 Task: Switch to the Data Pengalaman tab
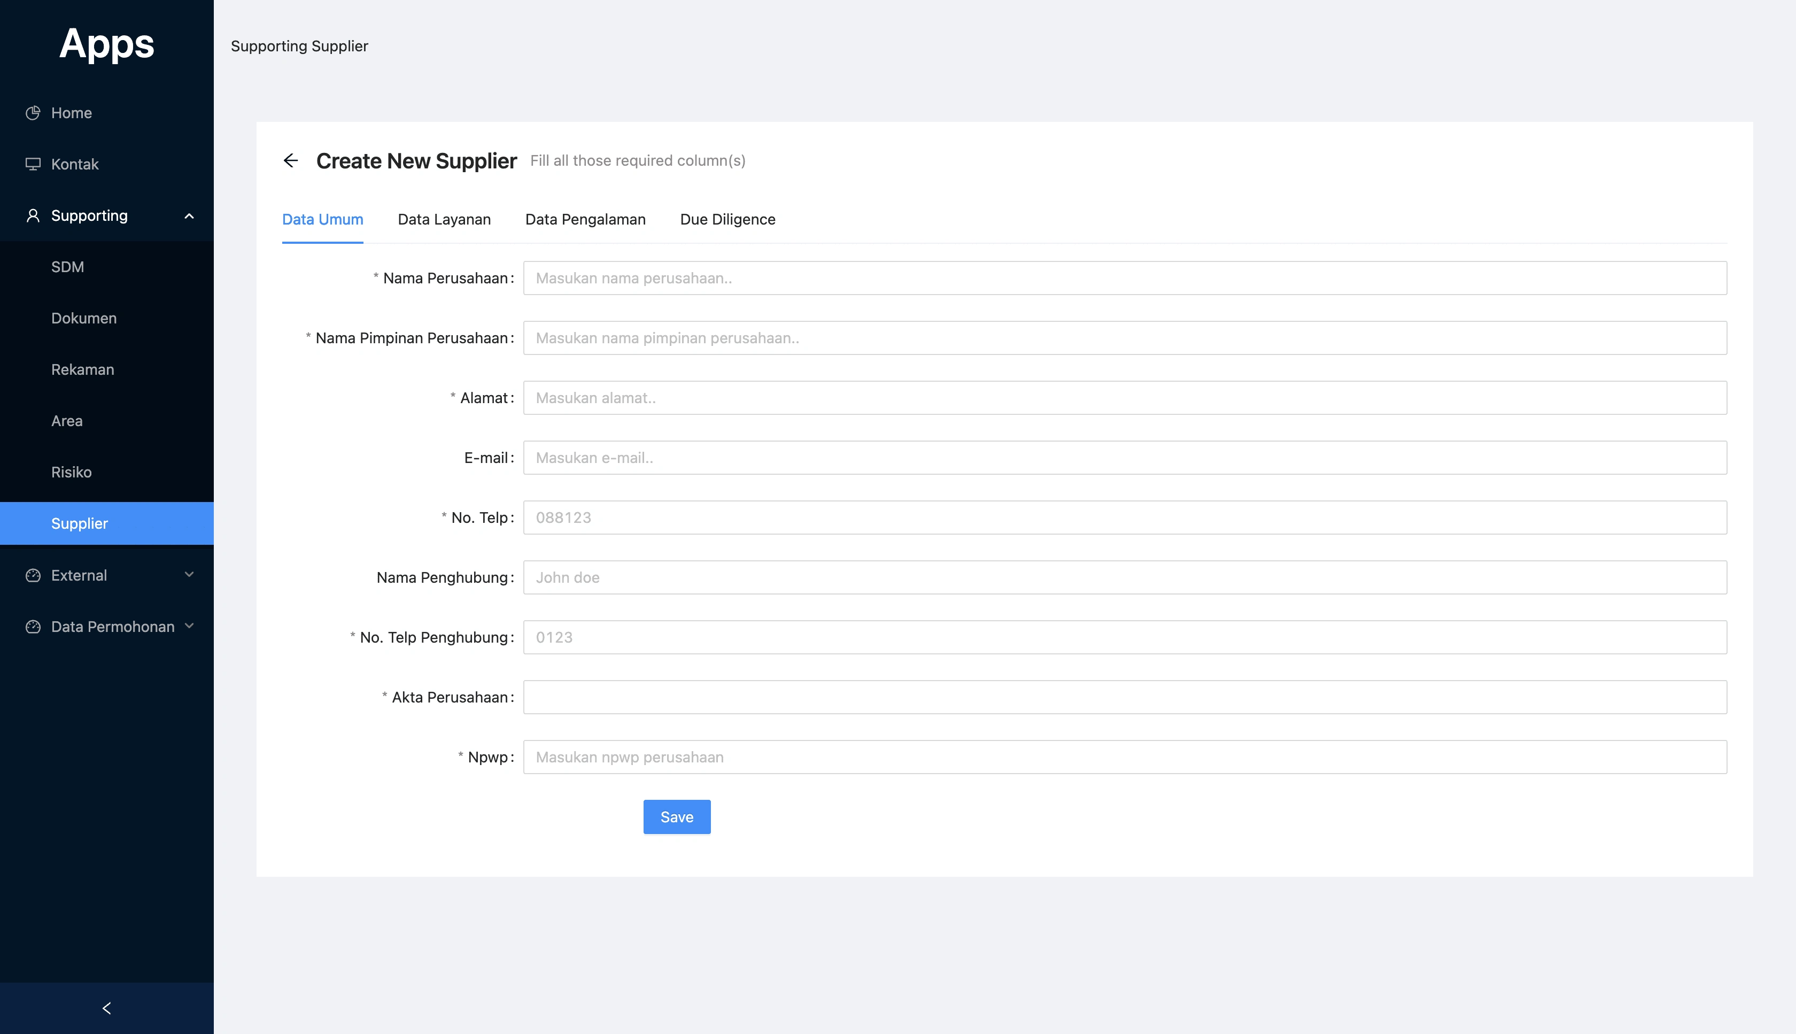coord(585,219)
